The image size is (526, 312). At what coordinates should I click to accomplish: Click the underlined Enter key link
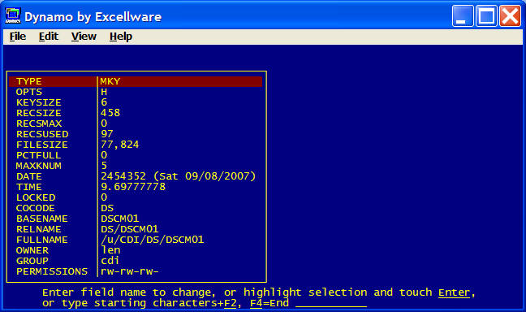[455, 292]
